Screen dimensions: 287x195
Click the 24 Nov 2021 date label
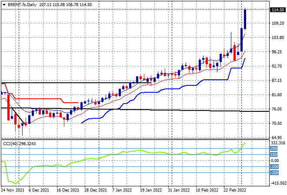[x=13, y=190]
